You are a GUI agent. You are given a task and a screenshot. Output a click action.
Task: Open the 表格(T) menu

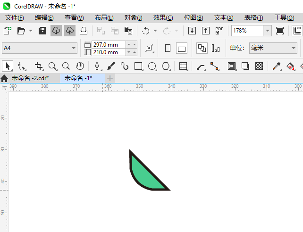tap(254, 18)
